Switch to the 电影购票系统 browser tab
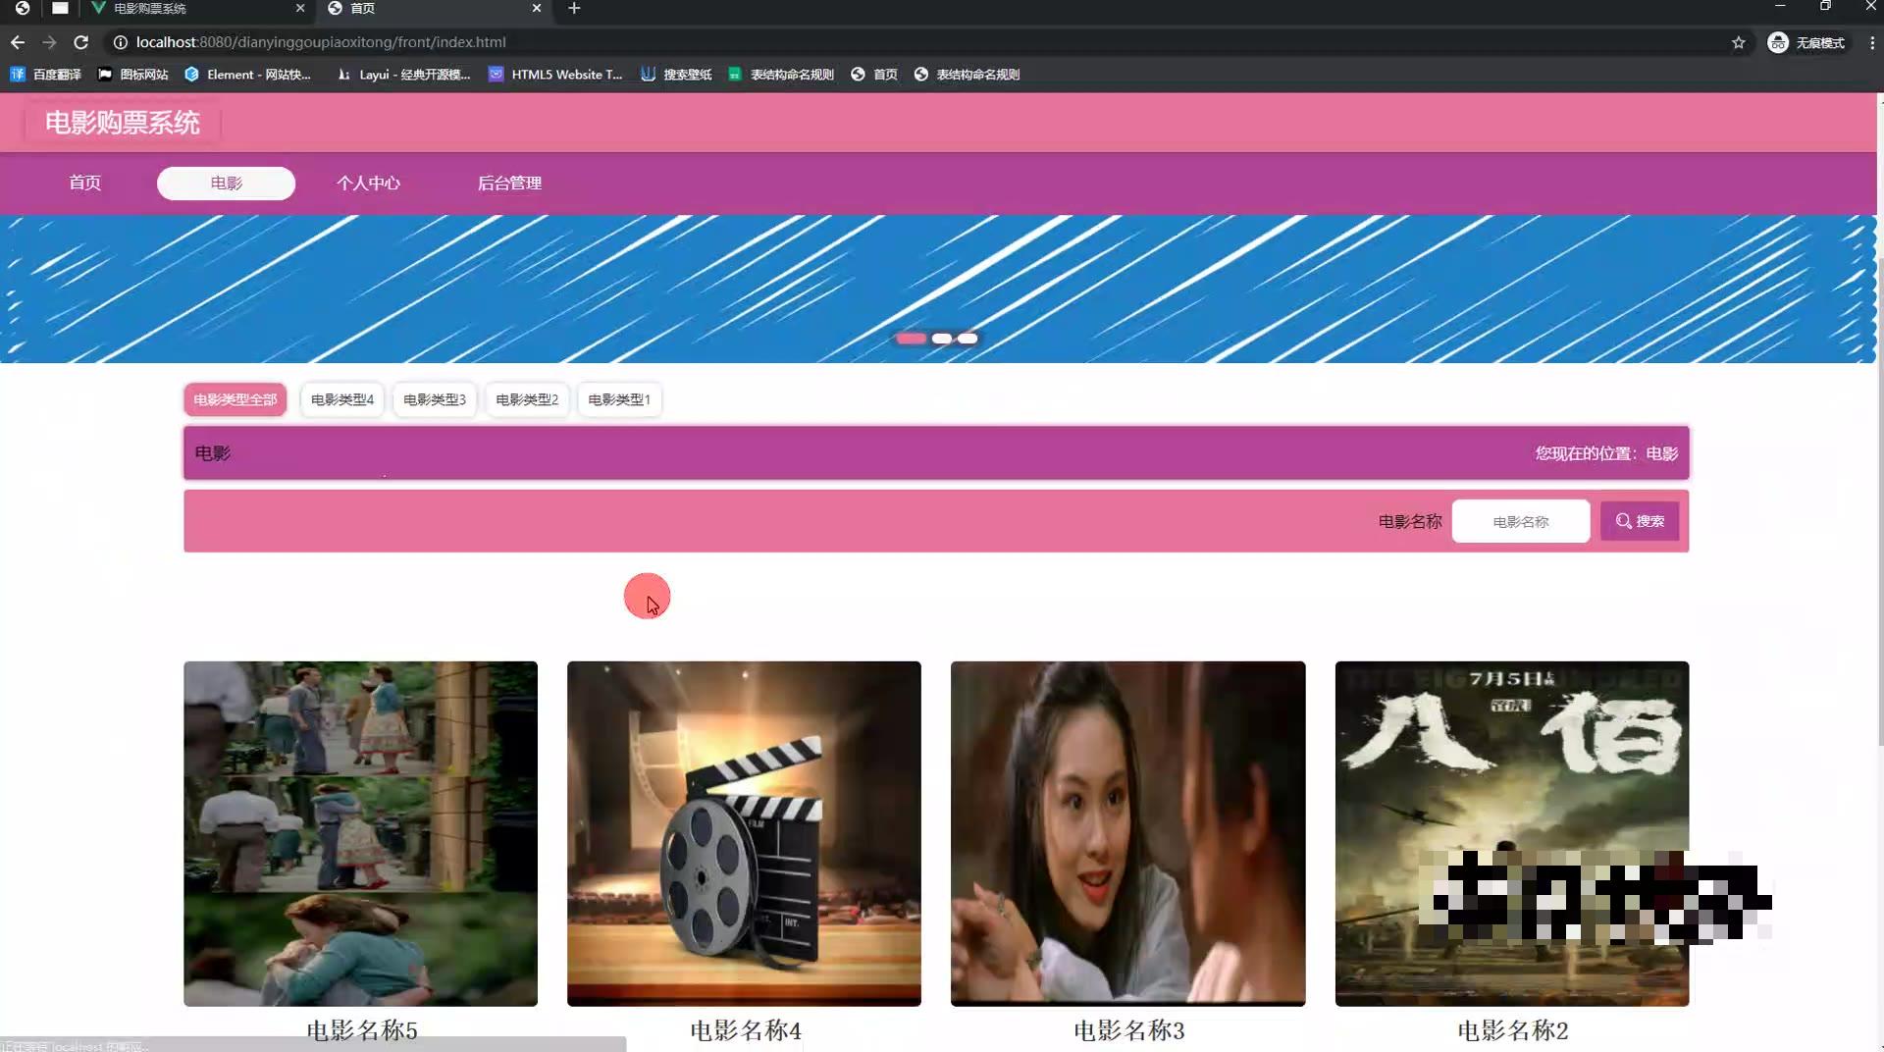The image size is (1884, 1052). pyautogui.click(x=196, y=8)
